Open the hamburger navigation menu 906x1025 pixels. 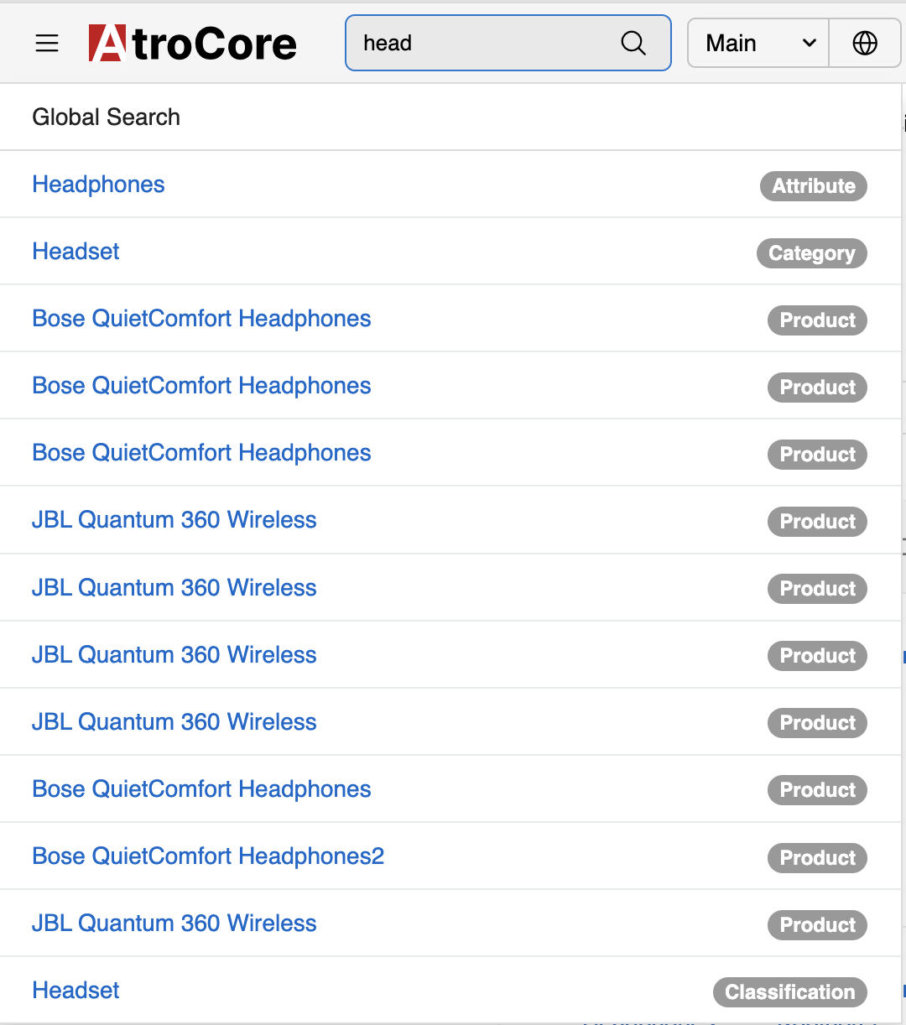(x=46, y=43)
